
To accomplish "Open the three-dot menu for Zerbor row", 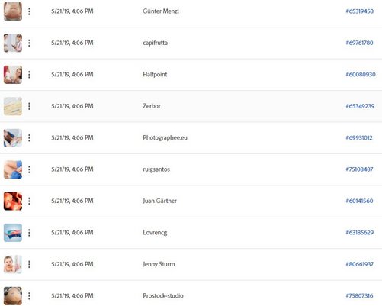I will [30, 106].
